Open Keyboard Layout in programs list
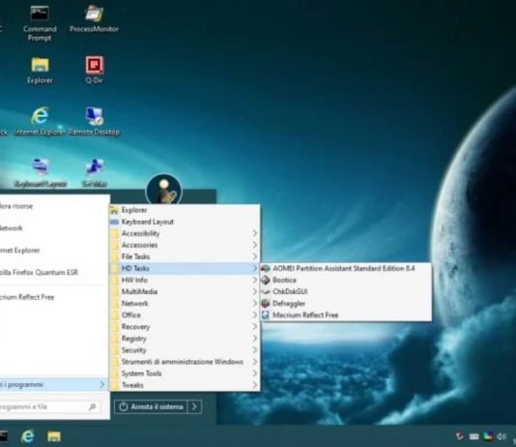516x447 pixels. pos(185,222)
